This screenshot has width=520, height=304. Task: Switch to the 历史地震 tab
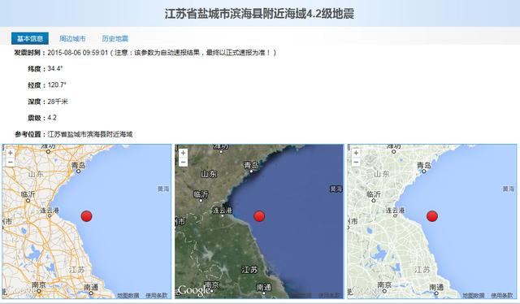pos(115,38)
